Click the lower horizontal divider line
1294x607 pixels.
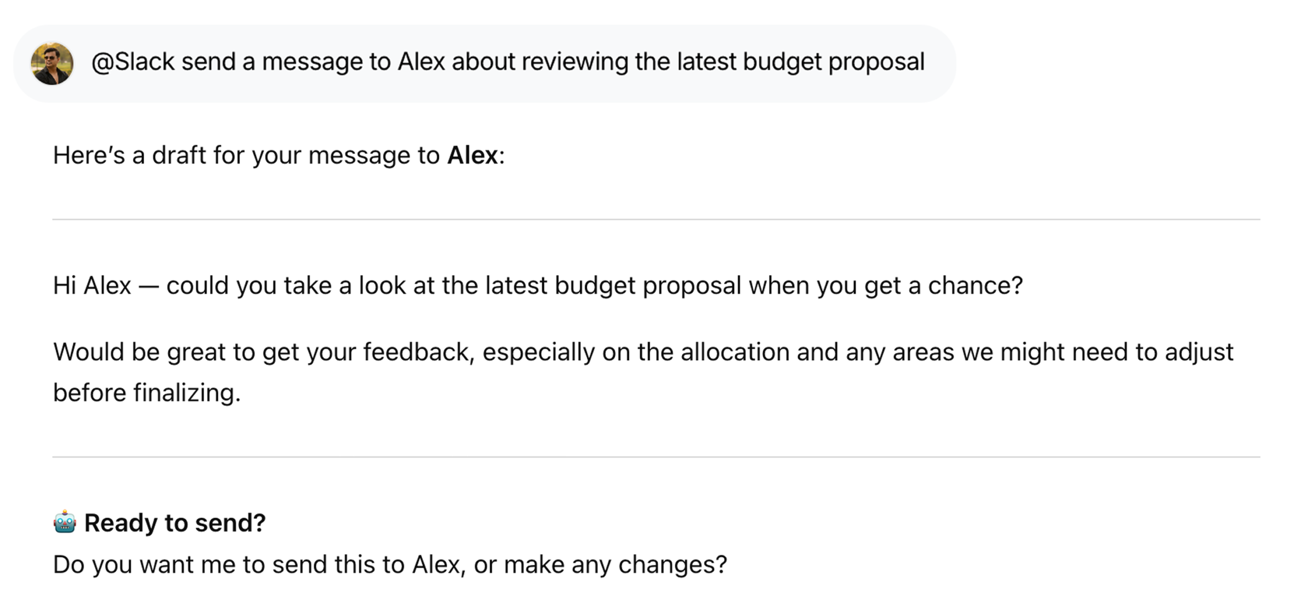click(656, 457)
